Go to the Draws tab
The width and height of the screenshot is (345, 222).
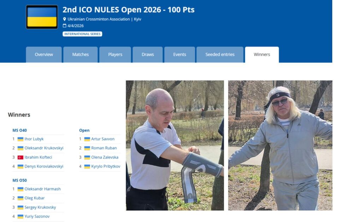pyautogui.click(x=148, y=55)
